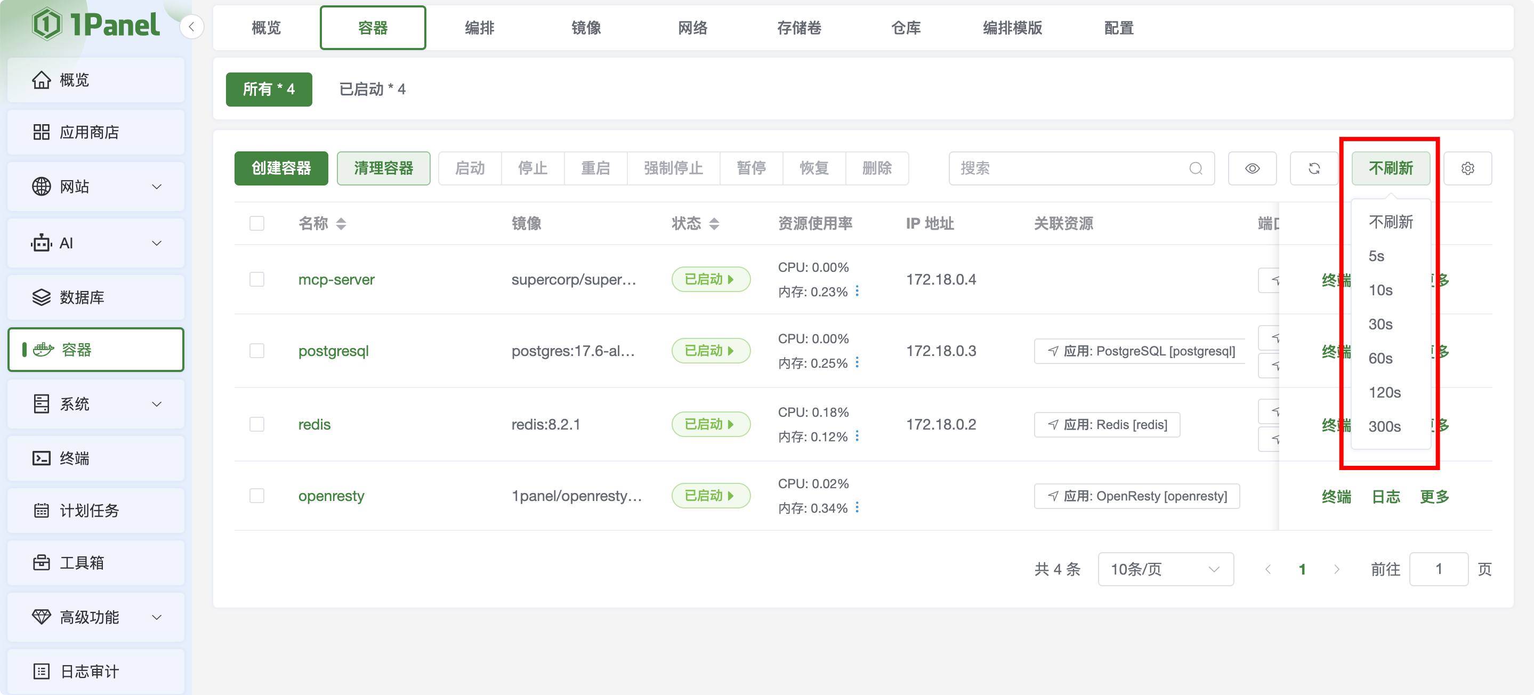Screen dimensions: 1534x695
Task: Open 计划任务 in the sidebar
Action: click(x=96, y=511)
